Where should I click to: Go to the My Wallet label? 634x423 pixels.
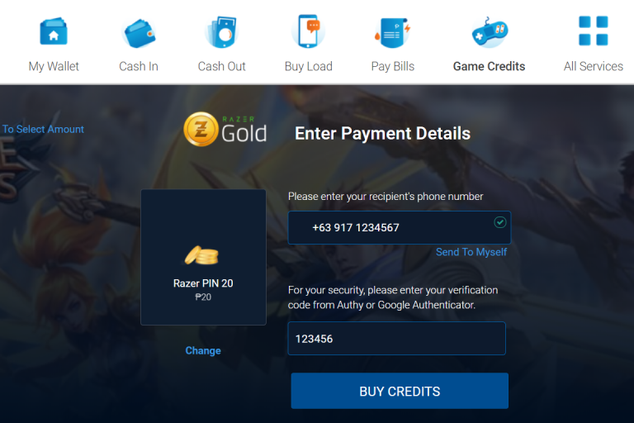tap(54, 66)
